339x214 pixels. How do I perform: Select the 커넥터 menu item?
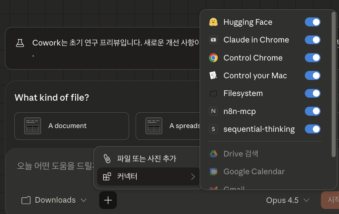pyautogui.click(x=148, y=177)
